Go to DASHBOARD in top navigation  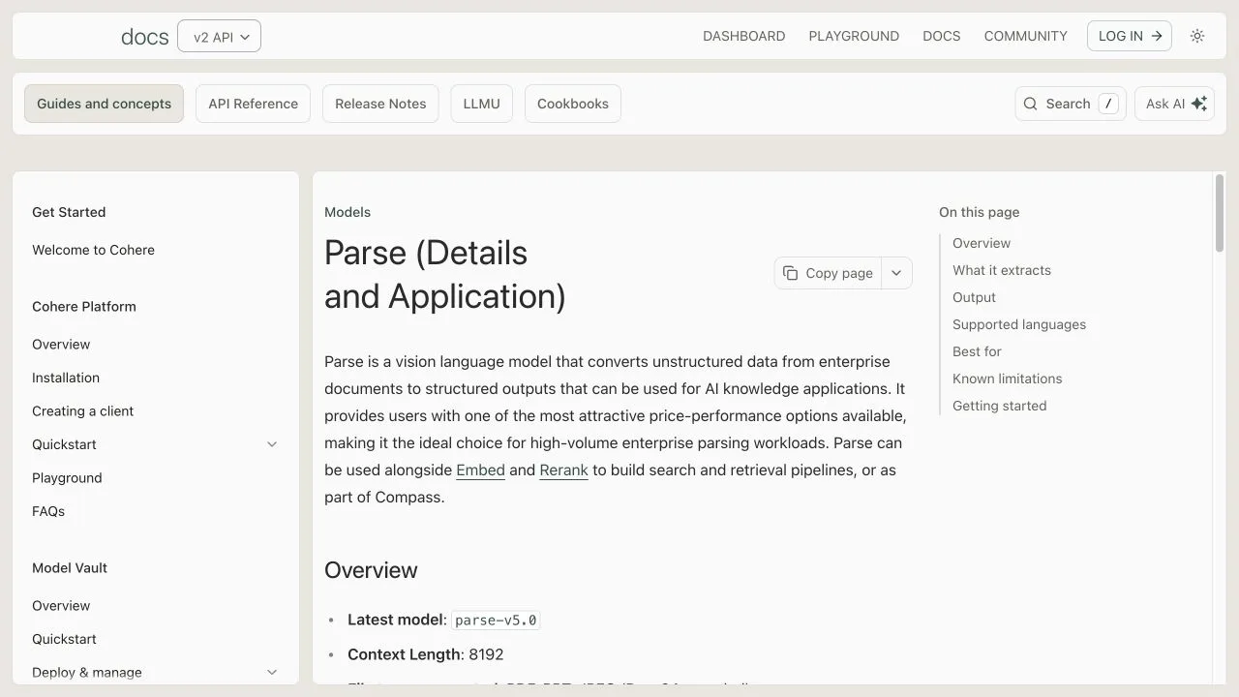click(x=743, y=36)
